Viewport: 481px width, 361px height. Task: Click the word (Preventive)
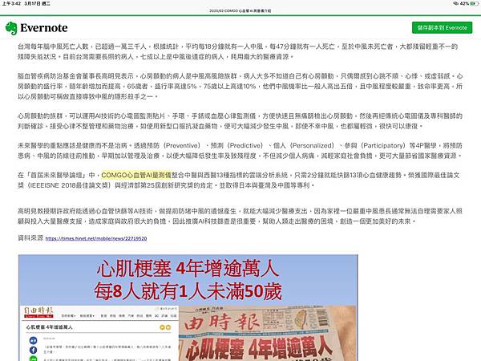(182, 145)
